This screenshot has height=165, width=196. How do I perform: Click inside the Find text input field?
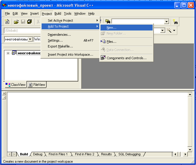[138, 21]
